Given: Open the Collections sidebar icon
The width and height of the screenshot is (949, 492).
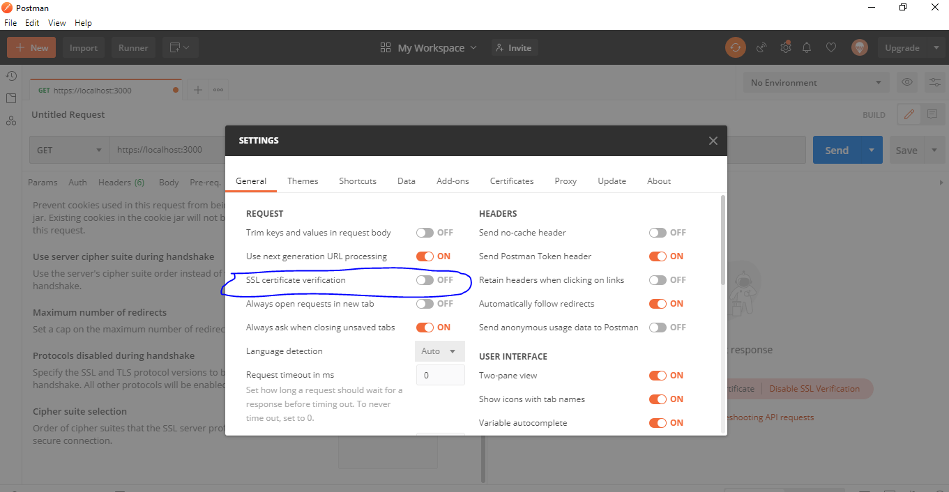Looking at the screenshot, I should coord(11,98).
